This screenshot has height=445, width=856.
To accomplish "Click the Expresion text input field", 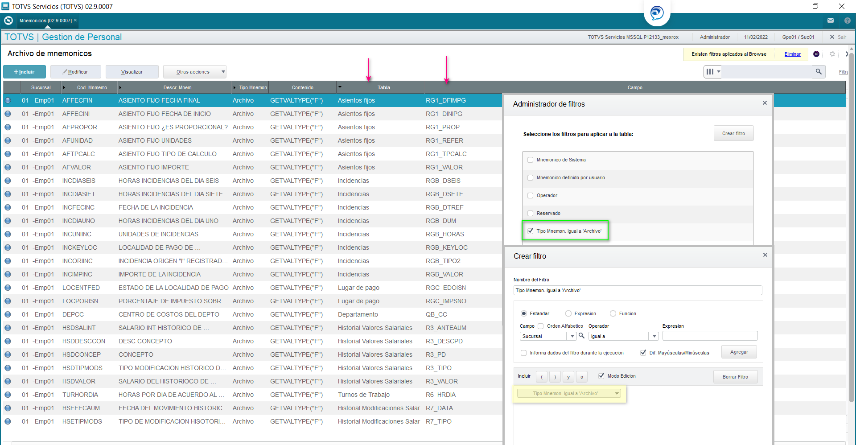I will pos(709,336).
